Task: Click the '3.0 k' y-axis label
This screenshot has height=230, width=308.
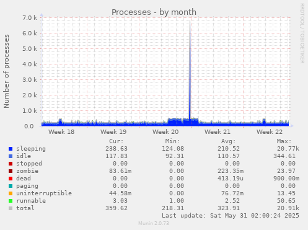Action: [x=30, y=80]
